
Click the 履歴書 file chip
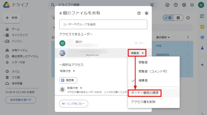(x=68, y=80)
